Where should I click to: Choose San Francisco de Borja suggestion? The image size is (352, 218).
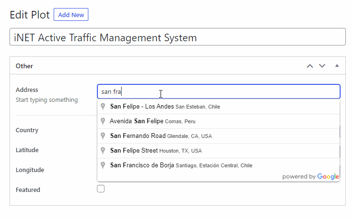pos(219,165)
